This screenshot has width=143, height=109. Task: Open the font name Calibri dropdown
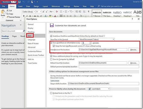tap(35, 12)
